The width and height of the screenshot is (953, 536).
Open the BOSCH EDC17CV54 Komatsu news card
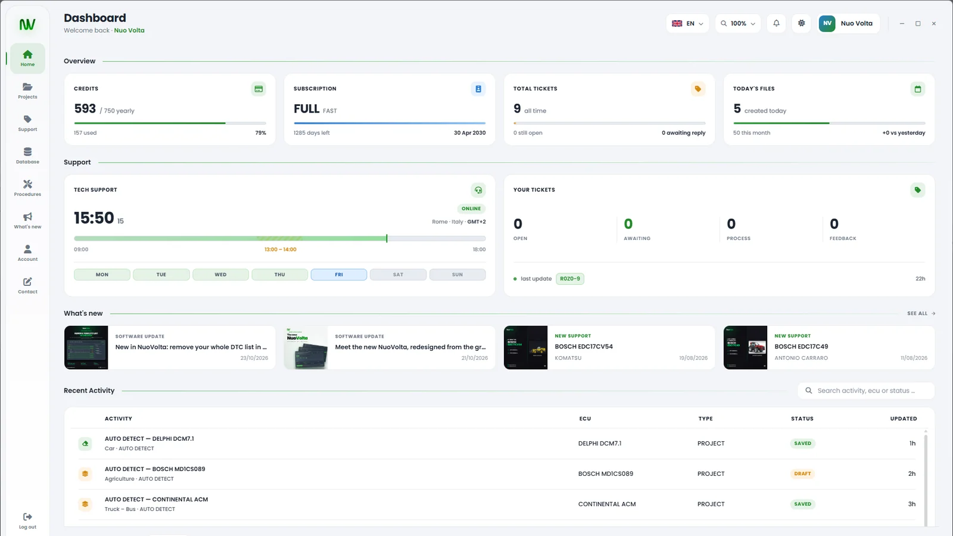pos(609,347)
